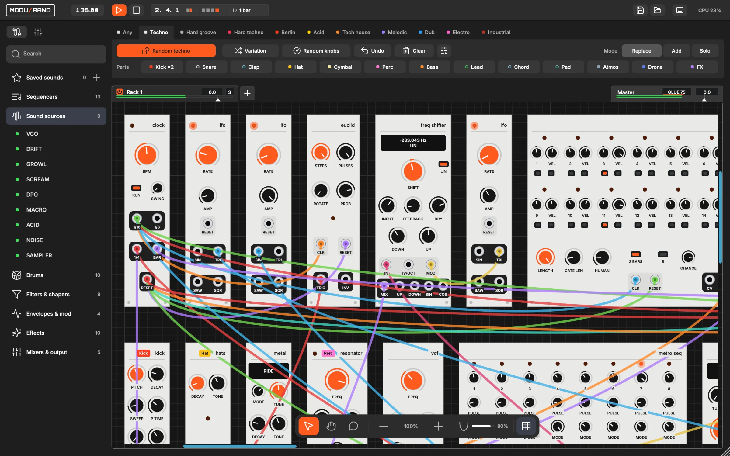Click the Clear button
Screen dimensions: 730x456
pyautogui.click(x=414, y=51)
